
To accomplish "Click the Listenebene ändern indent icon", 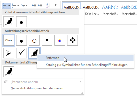I will click(x=6, y=82).
